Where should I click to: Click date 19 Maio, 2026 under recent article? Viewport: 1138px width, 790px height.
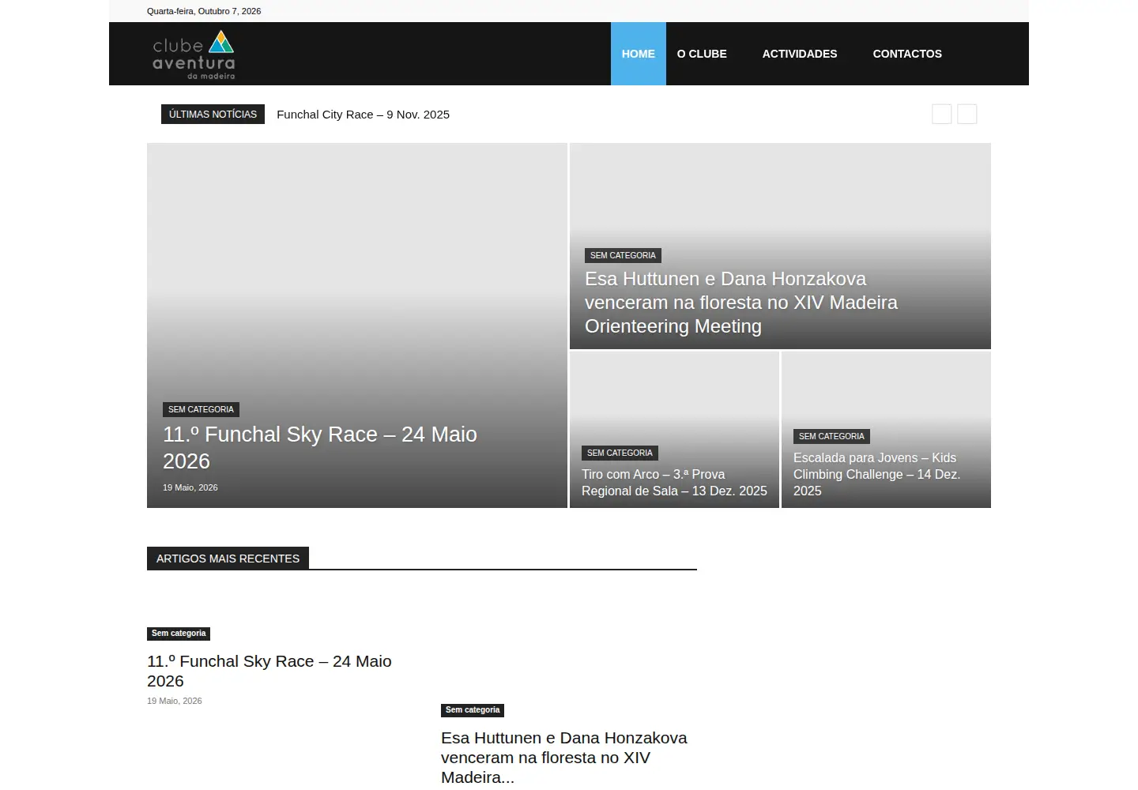tap(175, 701)
